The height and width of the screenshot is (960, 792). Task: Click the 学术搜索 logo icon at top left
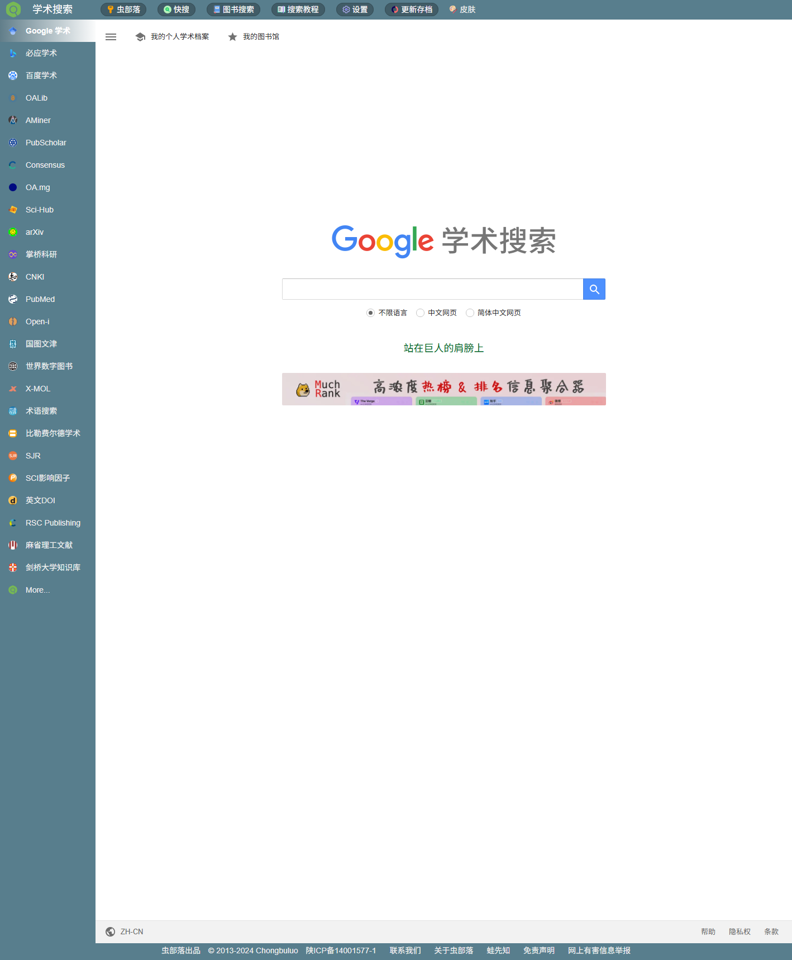point(13,10)
